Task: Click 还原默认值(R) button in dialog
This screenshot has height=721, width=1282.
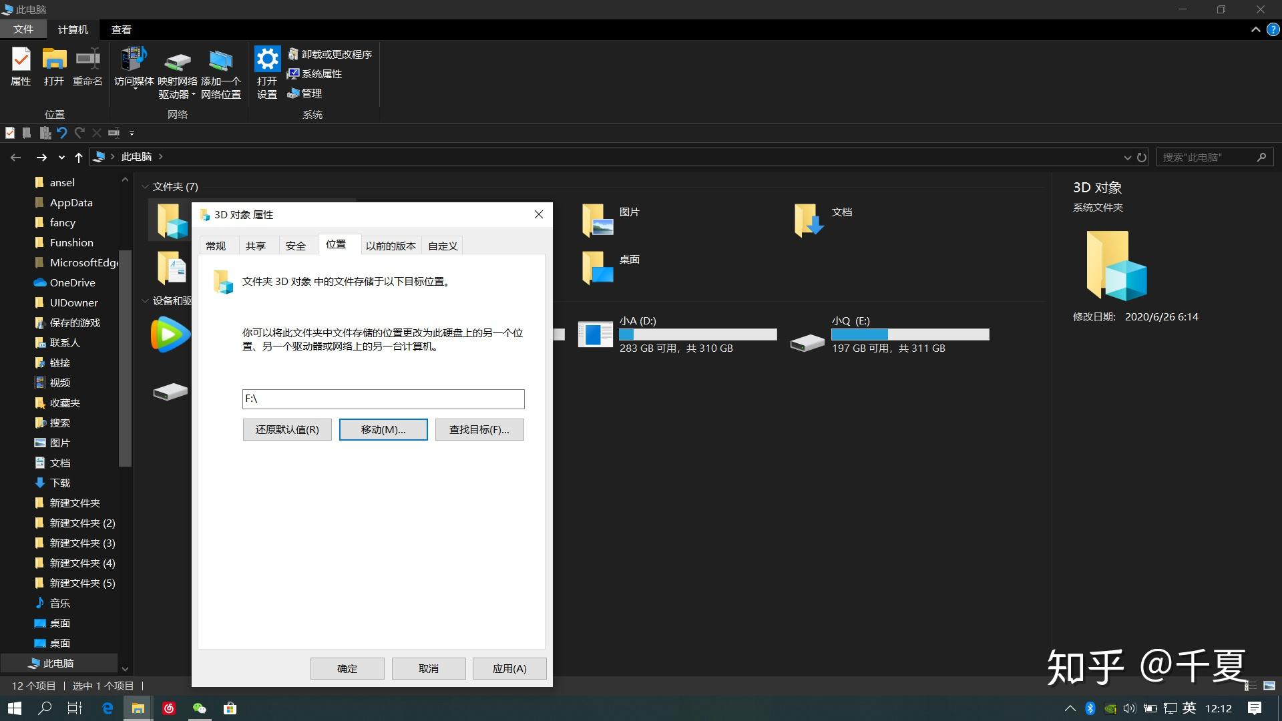Action: (x=287, y=430)
